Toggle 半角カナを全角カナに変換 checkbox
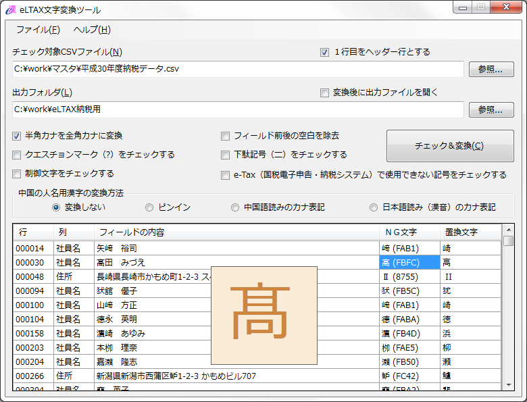Image resolution: width=527 pixels, height=402 pixels. pyautogui.click(x=16, y=136)
